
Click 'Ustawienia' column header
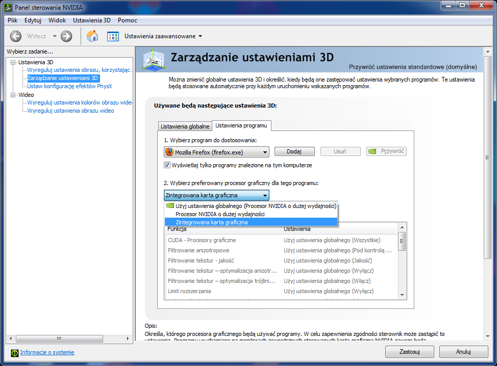339,229
